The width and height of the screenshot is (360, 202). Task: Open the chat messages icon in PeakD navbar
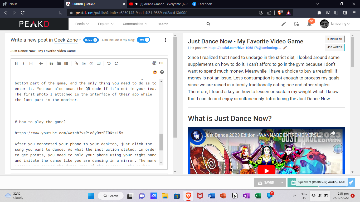[x=296, y=24]
